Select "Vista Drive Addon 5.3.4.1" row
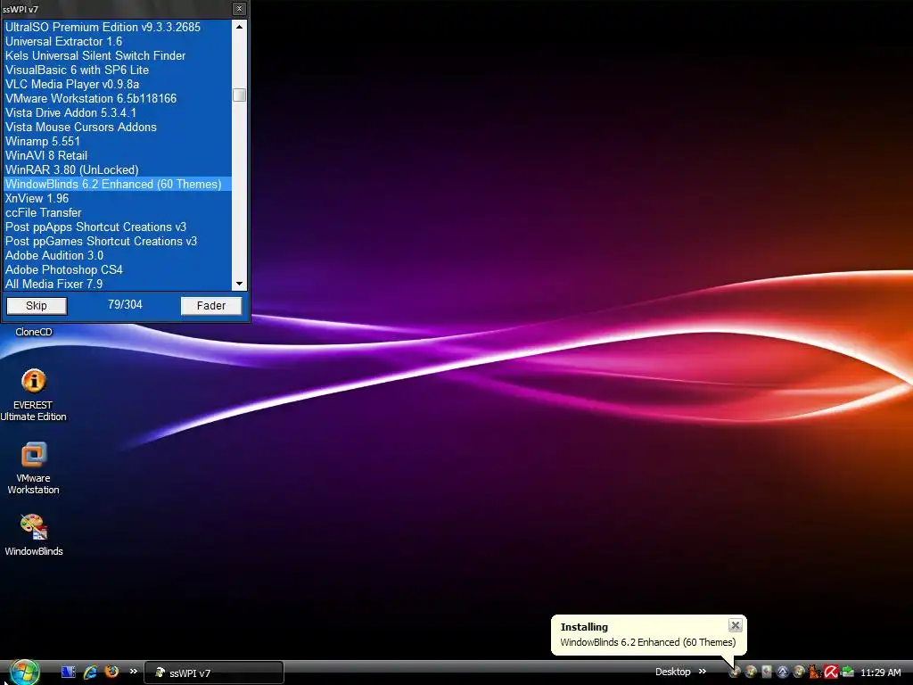The width and height of the screenshot is (913, 685). pos(118,112)
